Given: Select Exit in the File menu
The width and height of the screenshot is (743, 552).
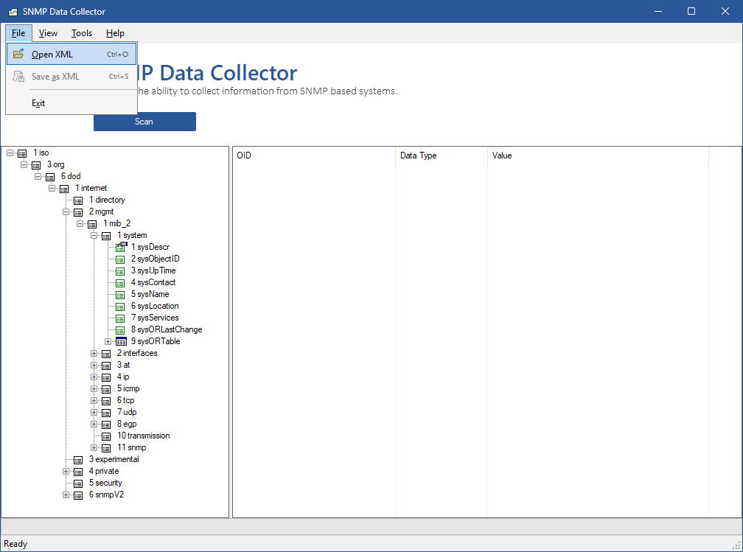Looking at the screenshot, I should [38, 103].
